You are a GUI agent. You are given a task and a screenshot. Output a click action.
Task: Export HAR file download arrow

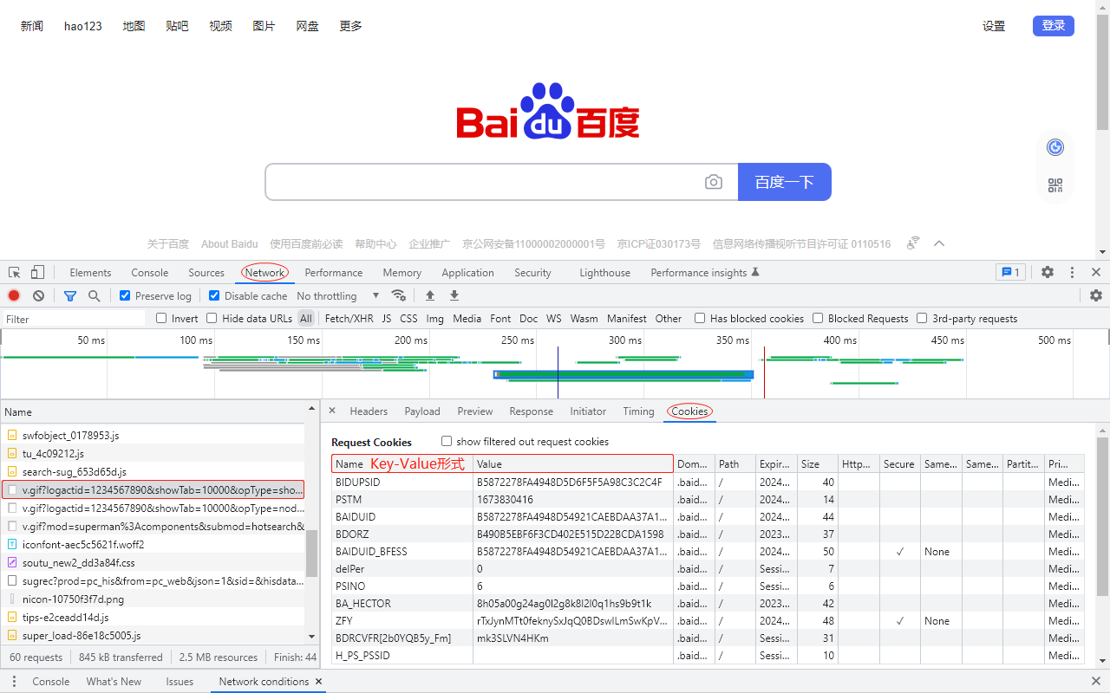coord(454,295)
